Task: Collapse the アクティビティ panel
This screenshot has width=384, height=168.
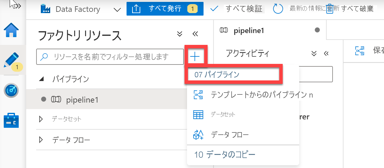Action: 326,54
